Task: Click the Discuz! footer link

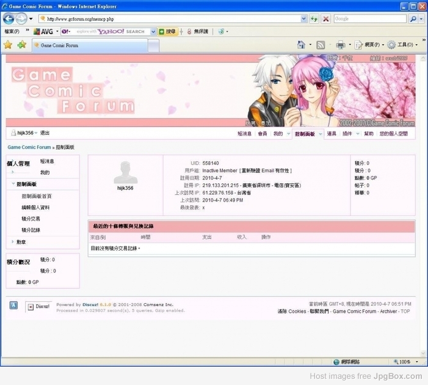Action: point(90,305)
